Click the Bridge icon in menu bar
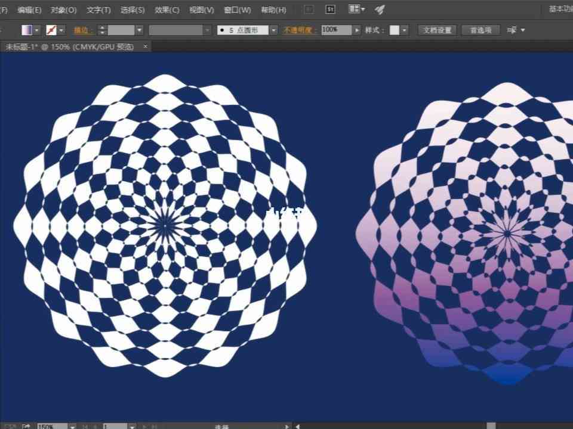573x429 pixels. coord(309,10)
